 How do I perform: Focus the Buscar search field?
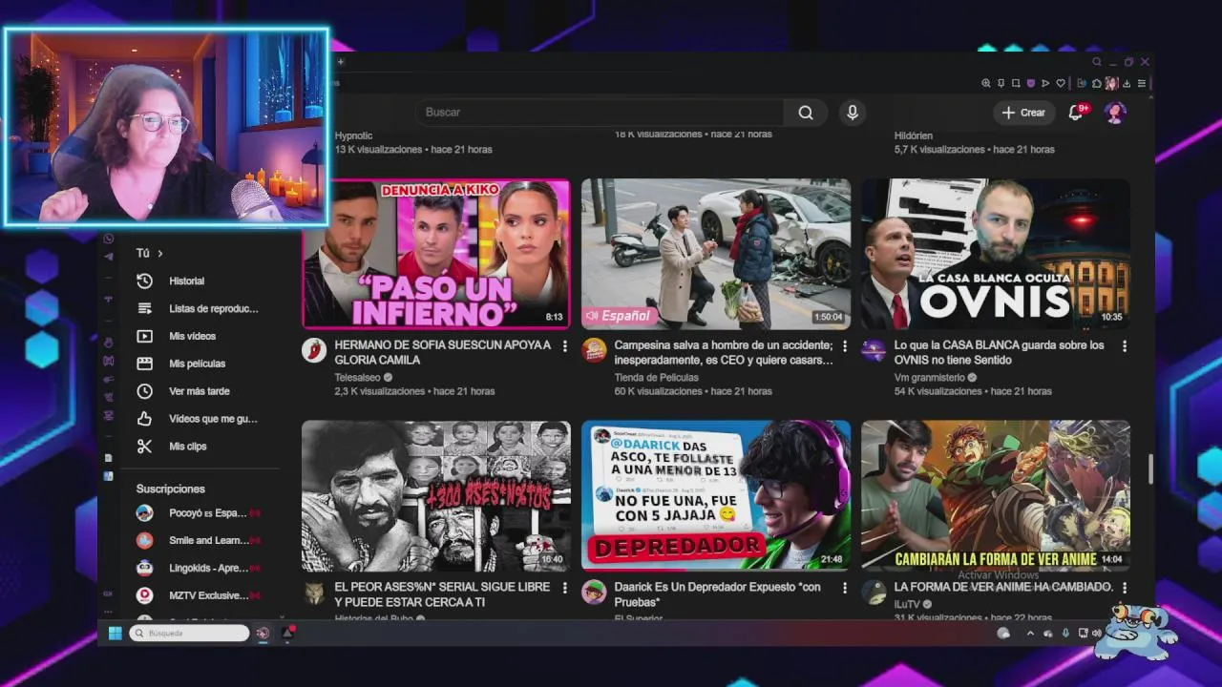click(600, 113)
